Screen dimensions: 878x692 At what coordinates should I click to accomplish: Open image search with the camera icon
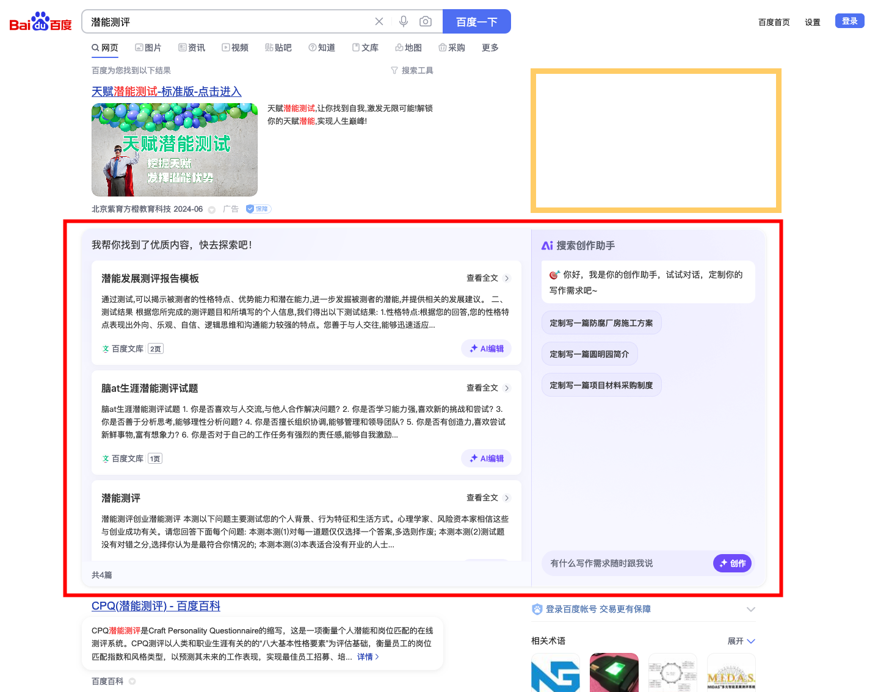426,21
